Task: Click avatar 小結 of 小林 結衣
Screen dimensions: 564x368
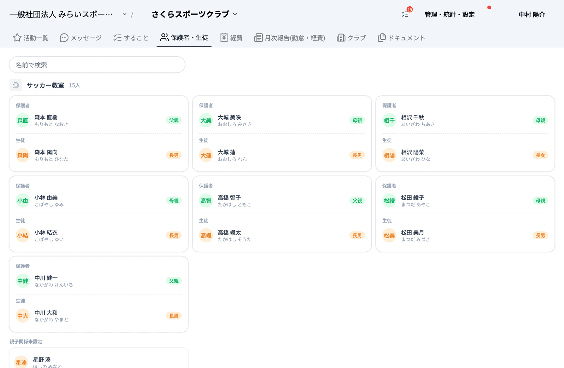Action: click(x=23, y=236)
